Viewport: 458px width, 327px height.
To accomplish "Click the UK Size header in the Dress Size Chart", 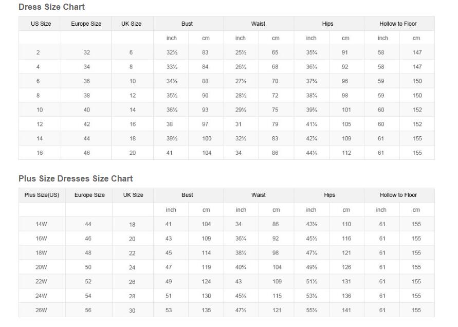I will 132,24.
